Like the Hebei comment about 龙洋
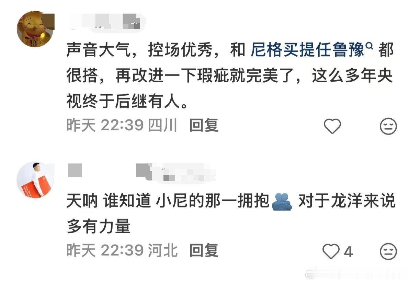409x283 pixels. click(331, 251)
